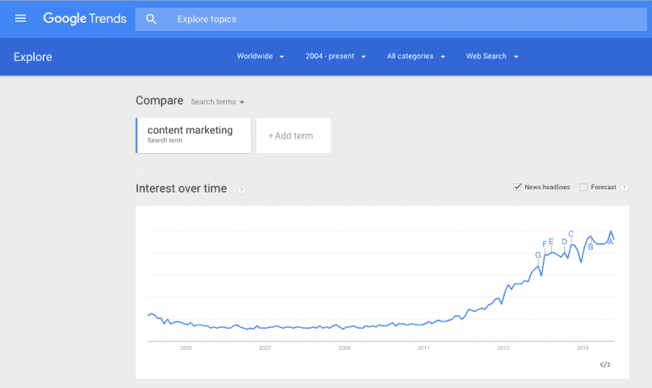This screenshot has width=652, height=388.
Task: Select the content marketing search term card
Action: [x=193, y=136]
